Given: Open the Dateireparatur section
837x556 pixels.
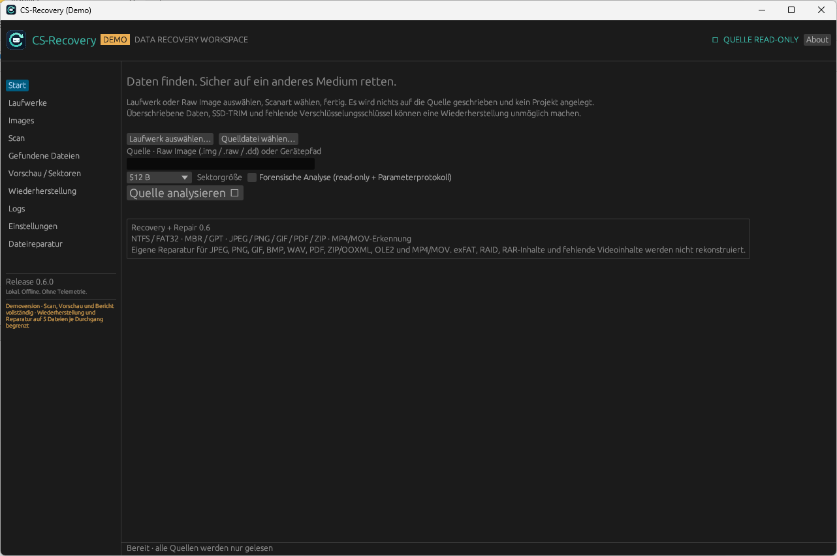Looking at the screenshot, I should click(x=35, y=244).
